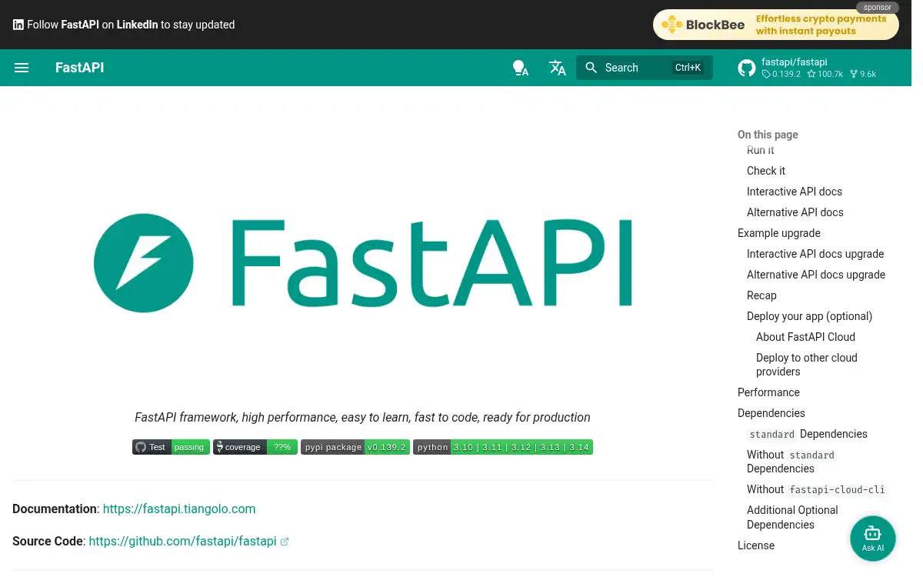Jump to the Performance section
Screen dimensions: 923x577
pos(768,392)
